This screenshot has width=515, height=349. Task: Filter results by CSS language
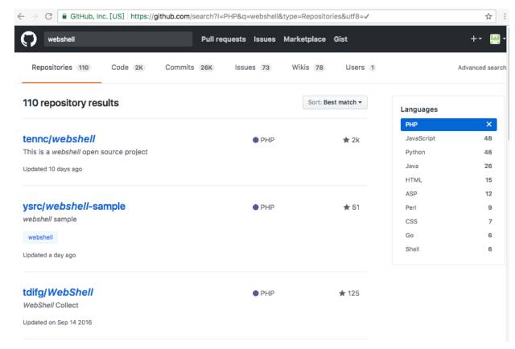(448, 221)
